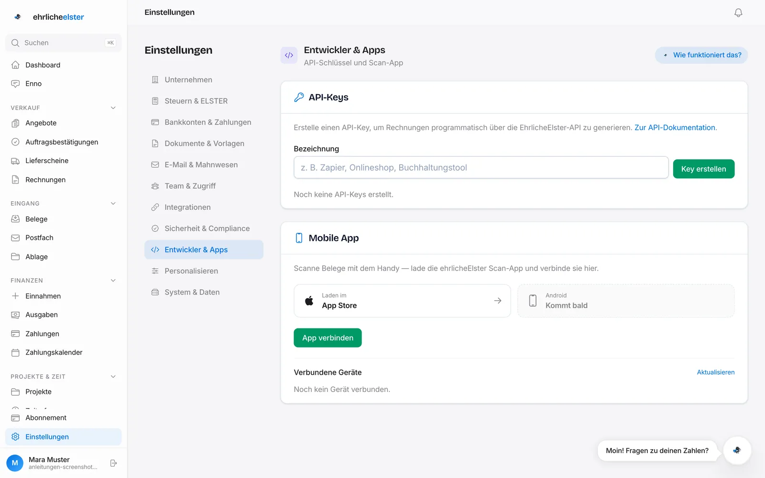This screenshot has width=765, height=478.
Task: Open Bankkonten & Zahlungen settings
Action: (204, 122)
